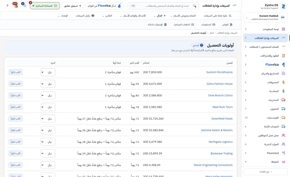The height and width of the screenshot is (177, 290).
Task: Click the Zyntra OS logo icon
Action: coord(283,6)
